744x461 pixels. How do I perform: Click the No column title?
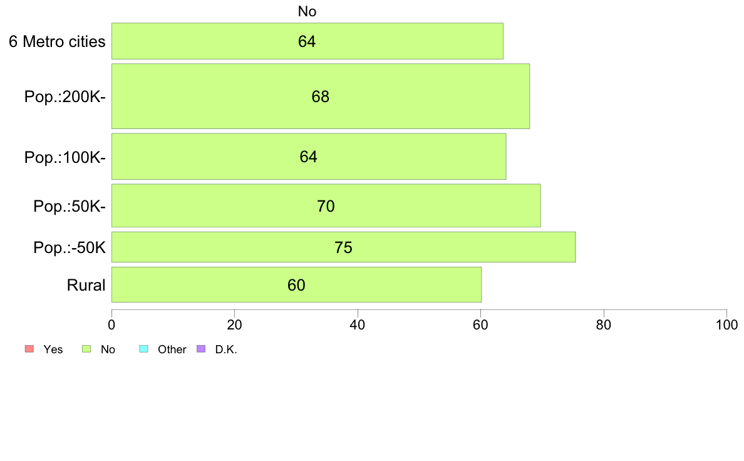307,11
